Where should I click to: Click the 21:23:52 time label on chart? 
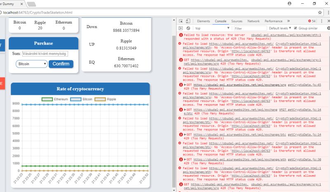144,178
